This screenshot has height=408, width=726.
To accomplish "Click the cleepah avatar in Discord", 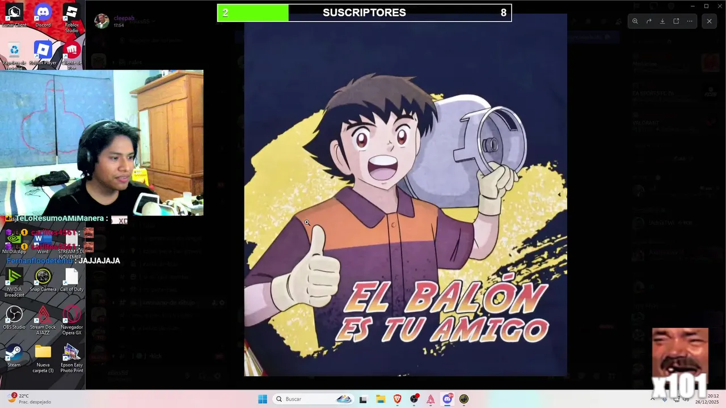I will [x=102, y=21].
